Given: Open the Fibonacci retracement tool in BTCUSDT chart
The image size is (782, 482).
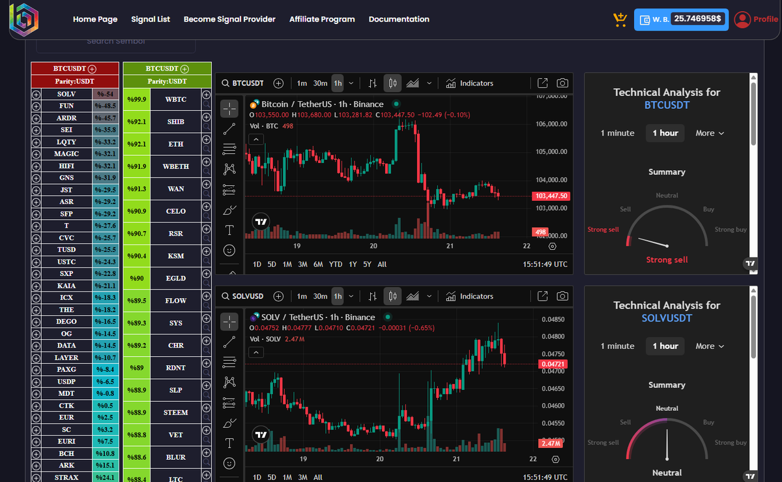Looking at the screenshot, I should [229, 149].
